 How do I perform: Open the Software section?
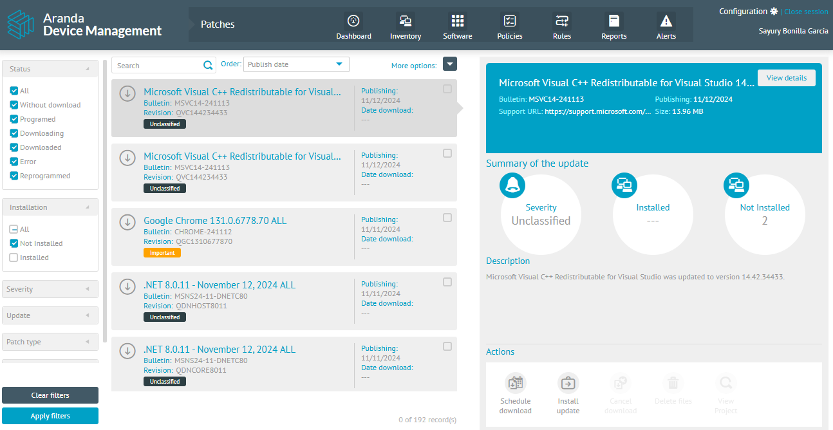click(458, 26)
